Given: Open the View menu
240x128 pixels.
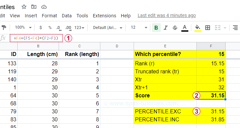Looking at the screenshot, I should [15, 16].
